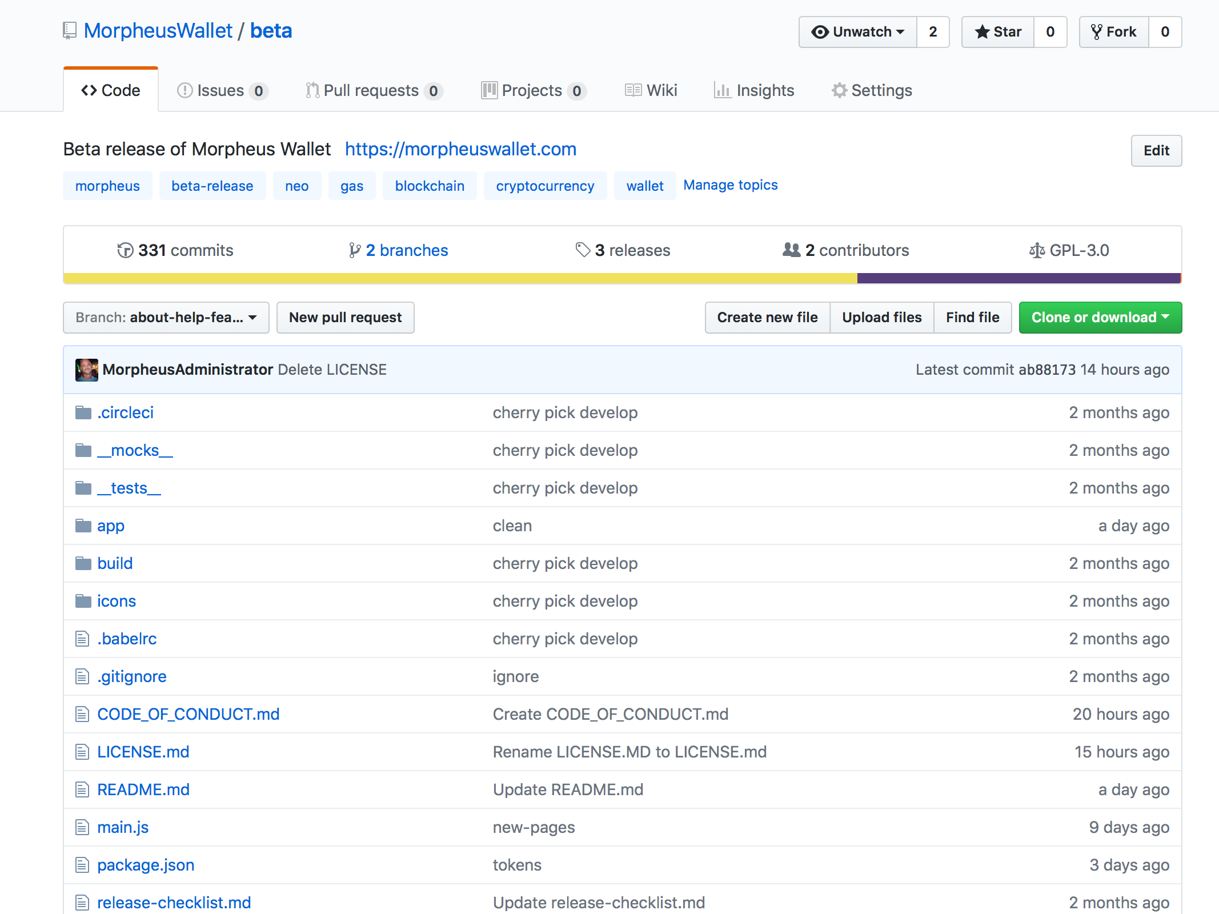Click the MorpheusAdministrator avatar thumbnail
The image size is (1219, 914).
[x=86, y=370]
